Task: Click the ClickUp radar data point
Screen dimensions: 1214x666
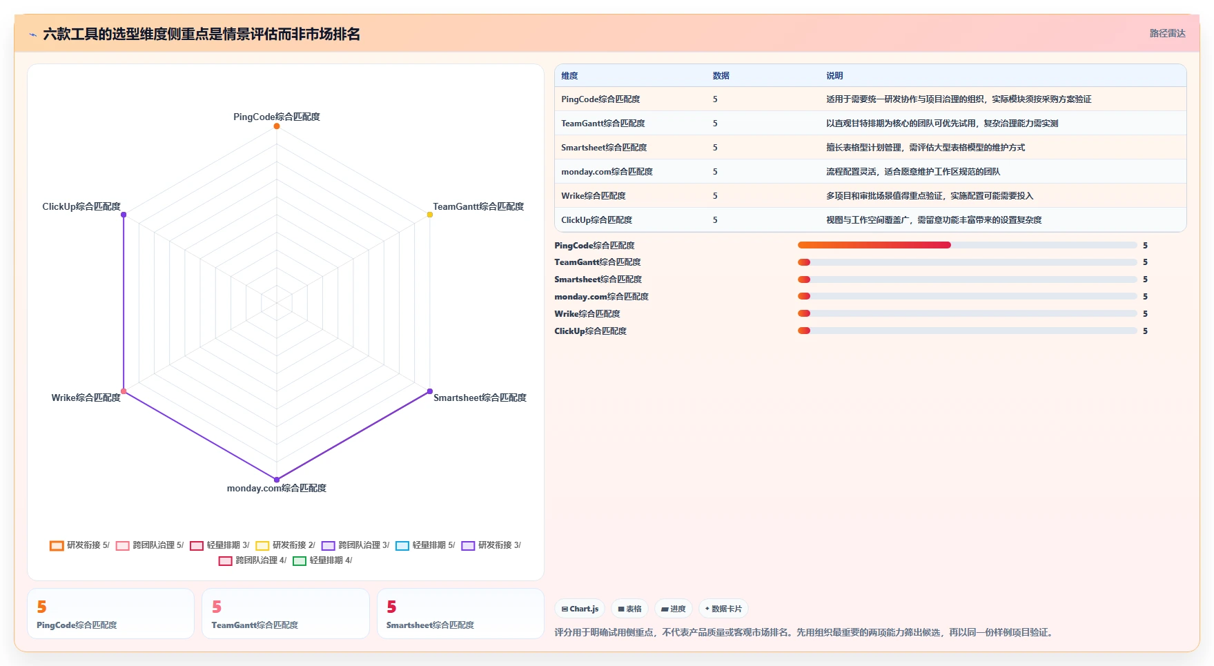Action: (124, 215)
